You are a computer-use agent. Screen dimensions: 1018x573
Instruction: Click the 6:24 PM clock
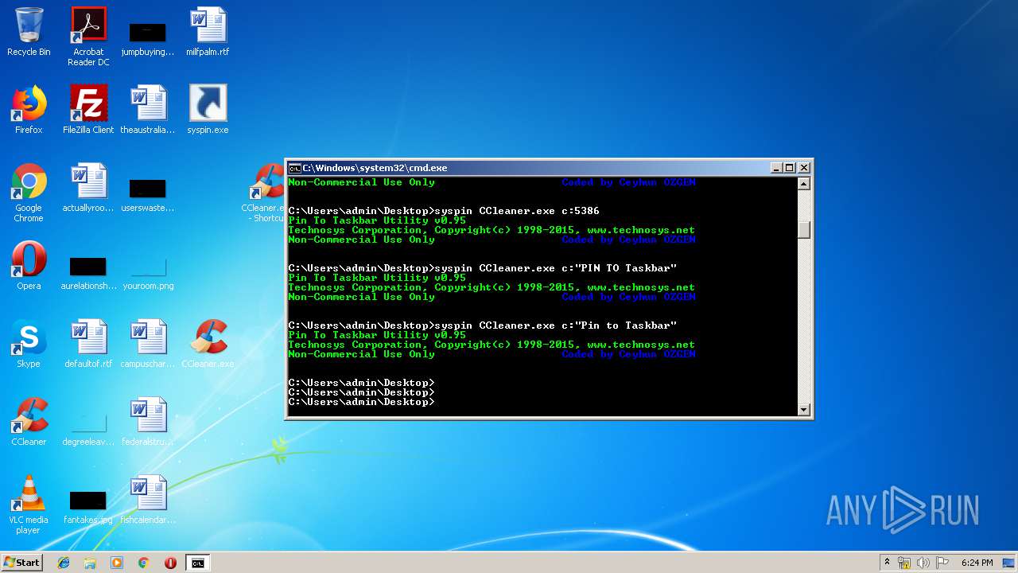pyautogui.click(x=977, y=563)
